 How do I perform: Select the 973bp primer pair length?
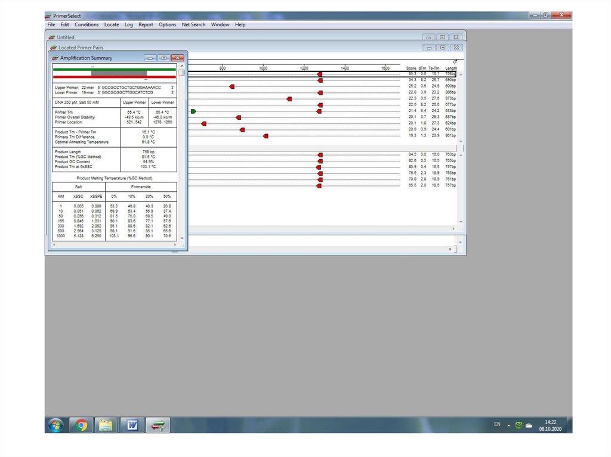point(450,98)
